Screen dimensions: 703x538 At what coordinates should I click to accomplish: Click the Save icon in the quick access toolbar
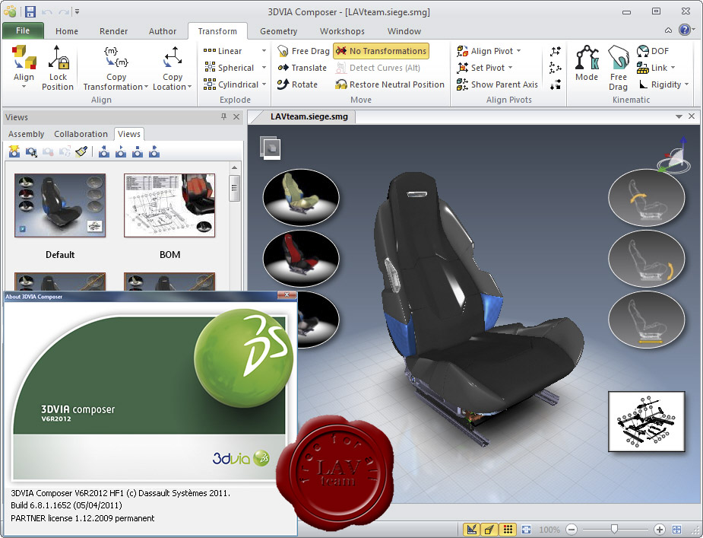[x=30, y=11]
